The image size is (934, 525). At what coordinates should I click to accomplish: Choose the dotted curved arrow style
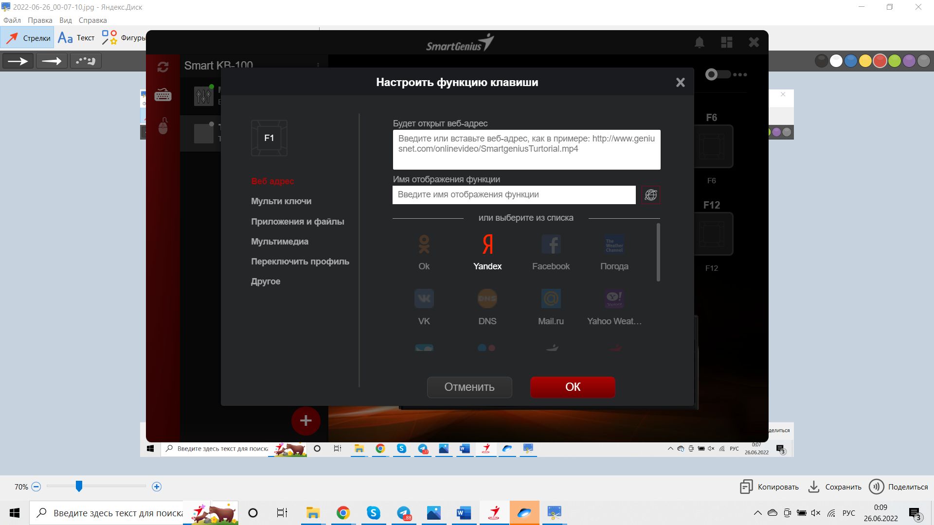coord(86,61)
